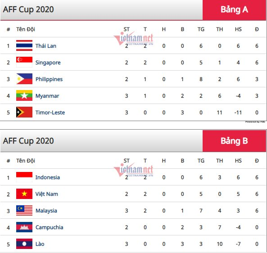Viewport: 267px width, 253px height.
Task: Open the Việt Nam team link
Action: 47,194
